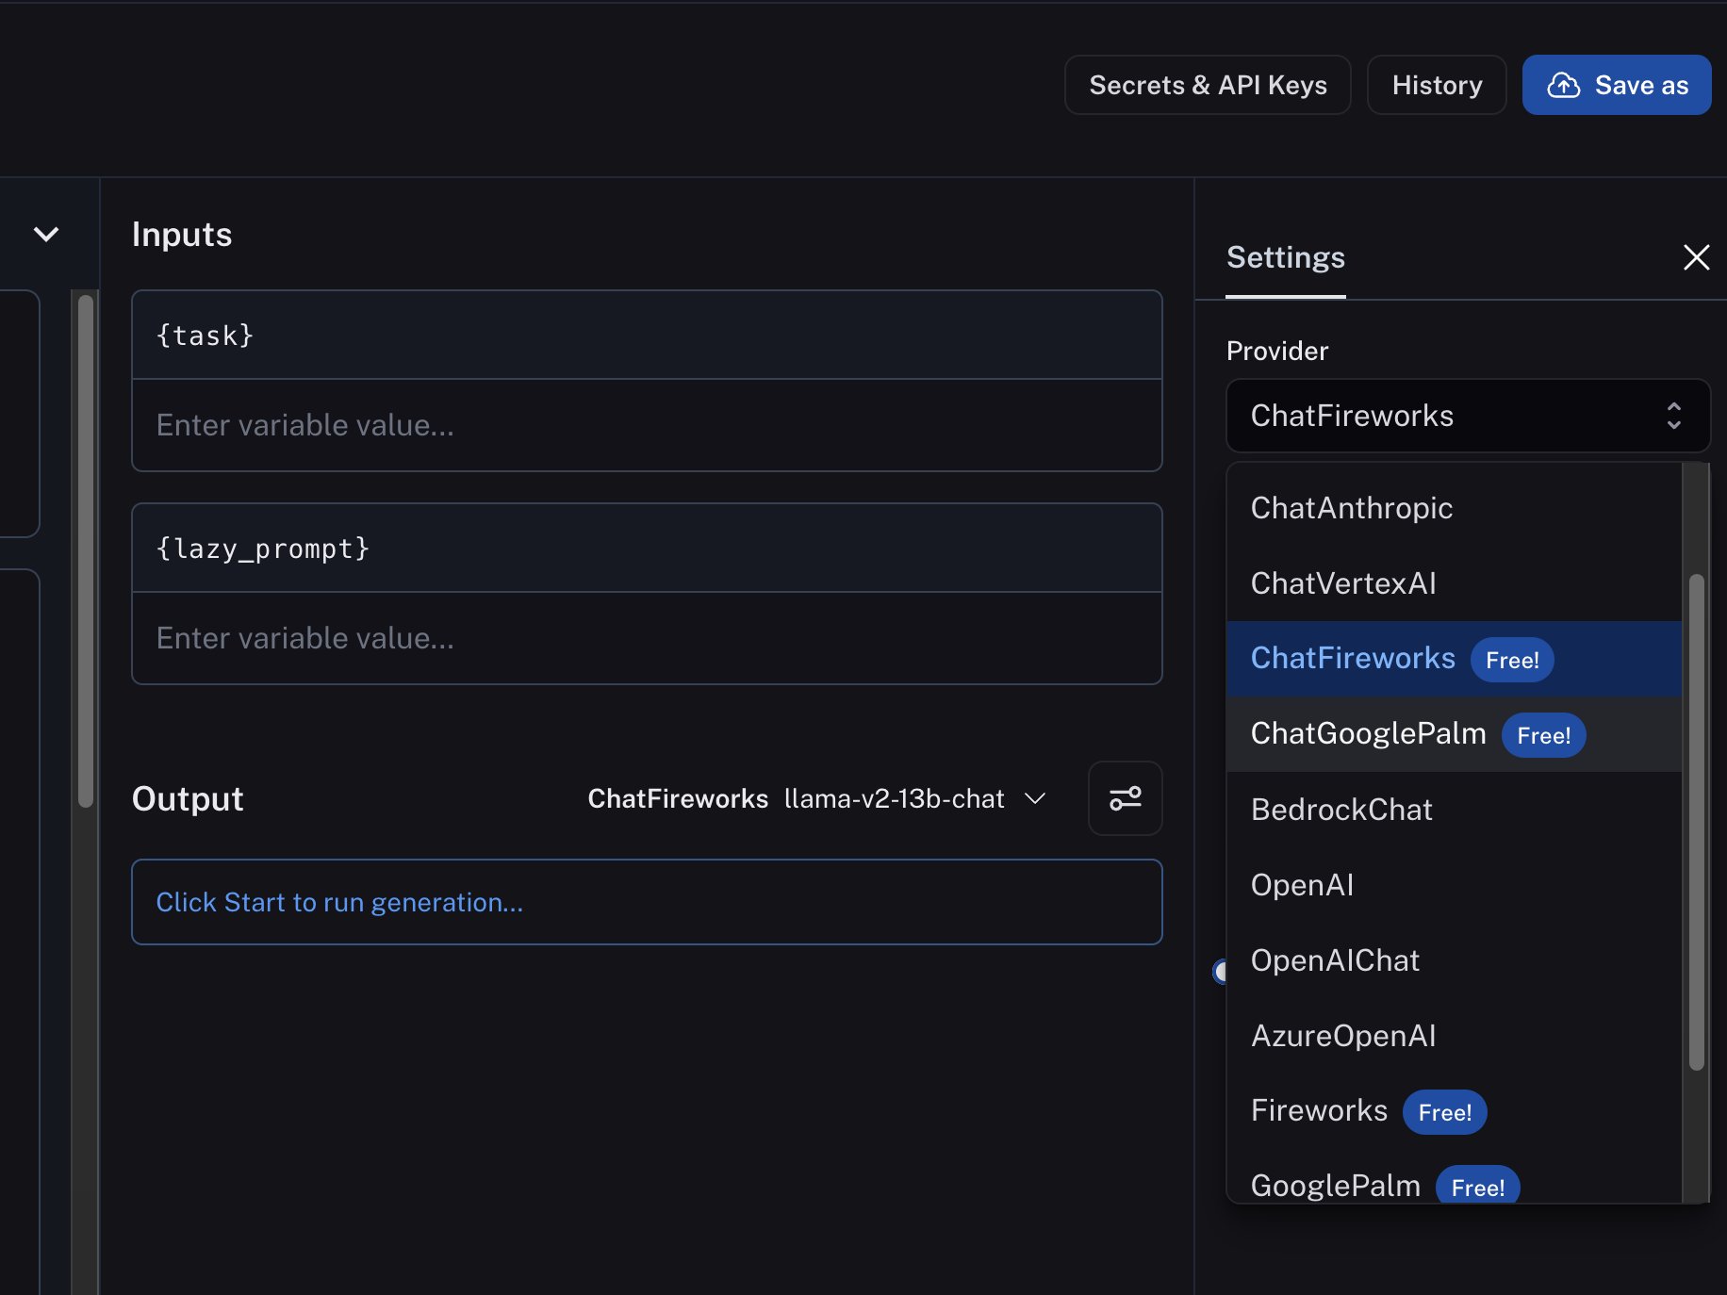Select AzureOpenAI provider
This screenshot has height=1295, width=1727.
click(1454, 1036)
